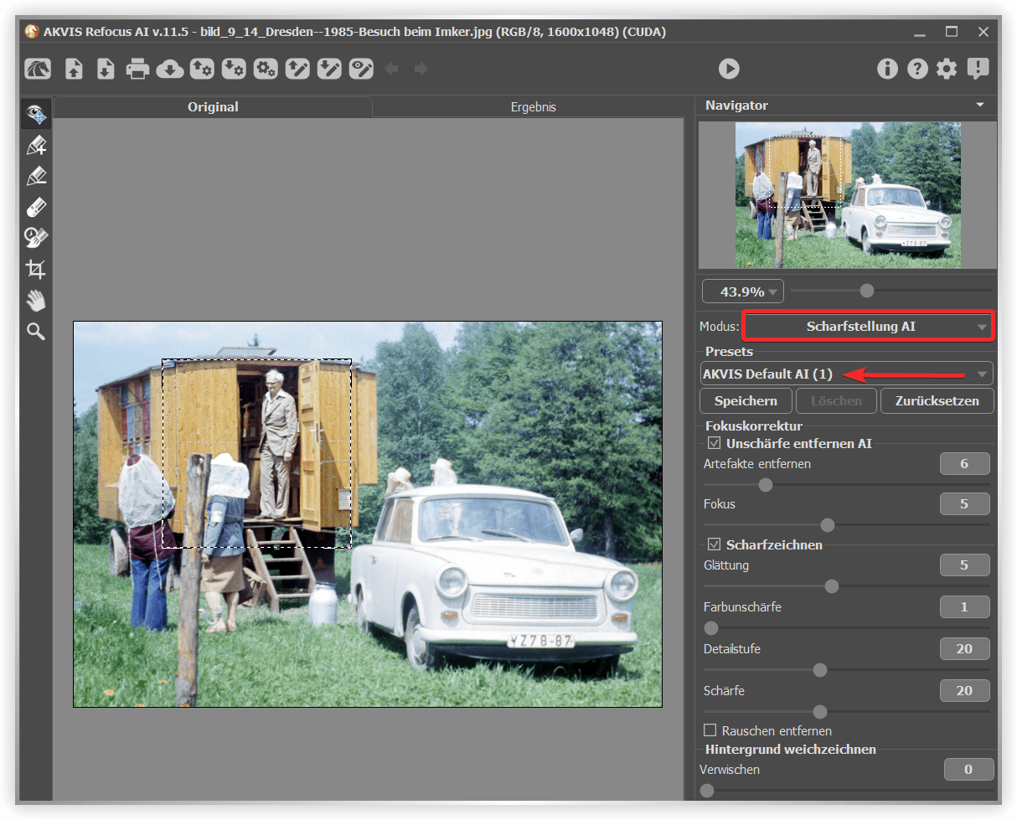Expand AKVIS Default AI presets dropdown

click(846, 374)
